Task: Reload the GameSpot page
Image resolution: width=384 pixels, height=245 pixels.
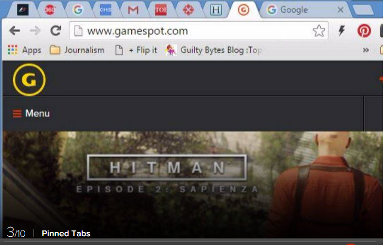Action: [x=56, y=31]
